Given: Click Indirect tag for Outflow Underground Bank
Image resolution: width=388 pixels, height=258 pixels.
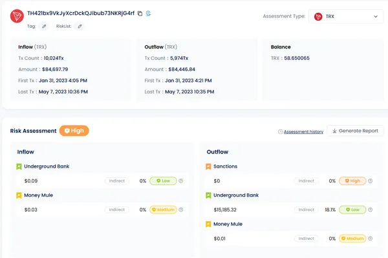Looking at the screenshot, I should point(306,210).
